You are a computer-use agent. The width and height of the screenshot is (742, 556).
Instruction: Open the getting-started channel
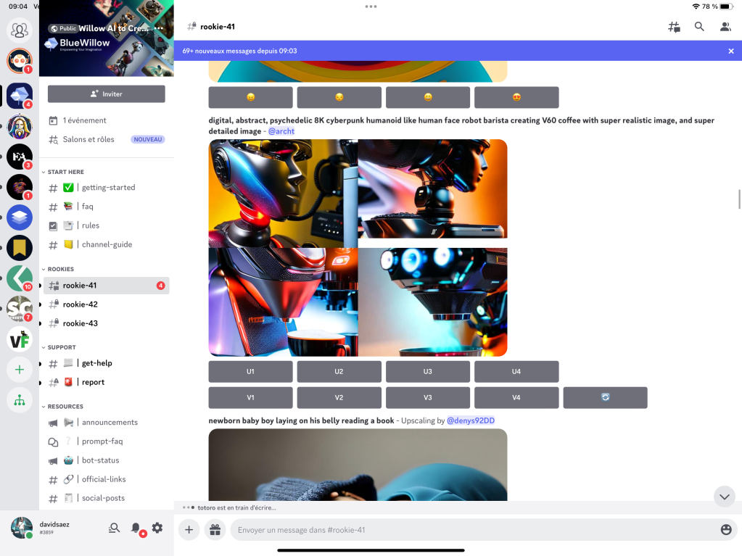point(108,188)
